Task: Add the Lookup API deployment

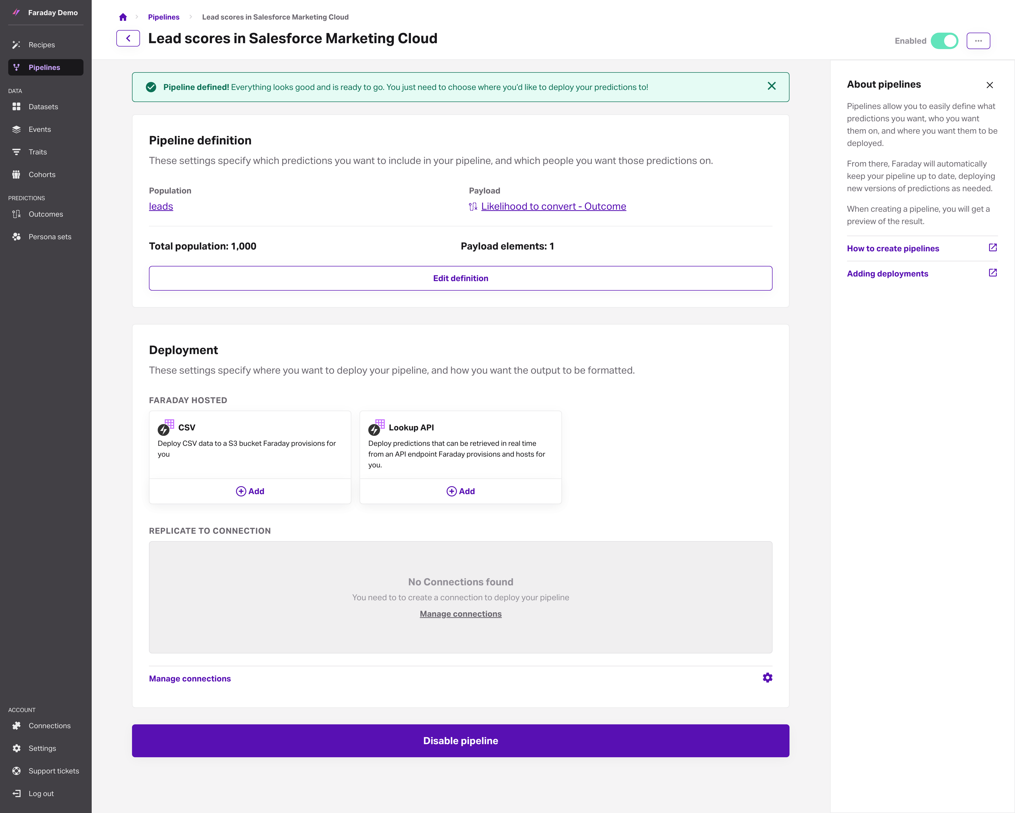Action: pos(460,491)
